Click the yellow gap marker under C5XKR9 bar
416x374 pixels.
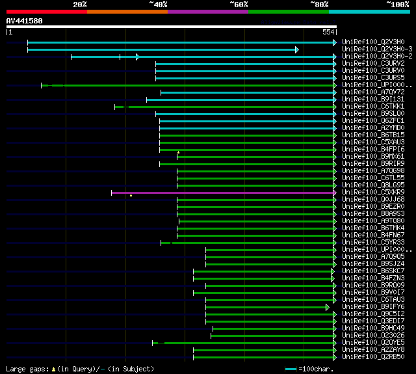[x=131, y=195]
